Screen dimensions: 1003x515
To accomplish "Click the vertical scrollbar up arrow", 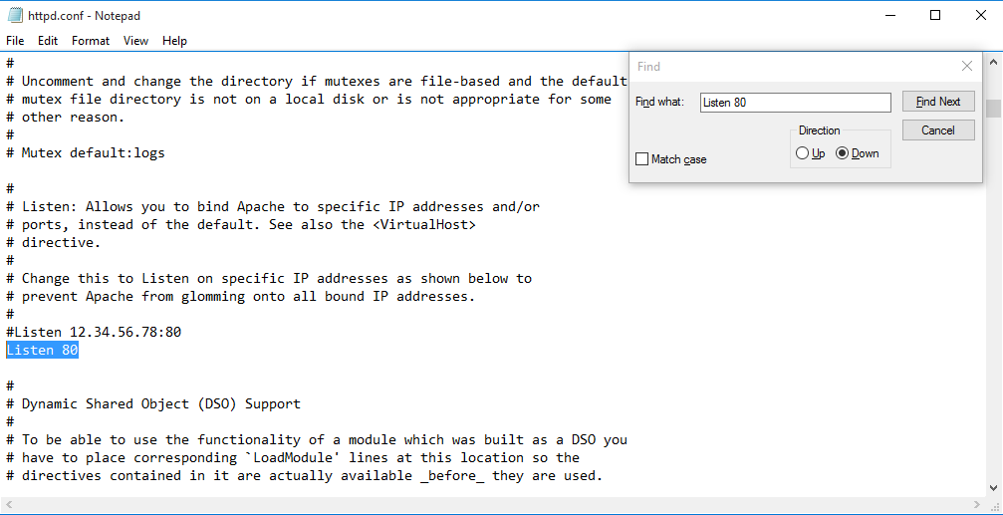I will coord(993,61).
